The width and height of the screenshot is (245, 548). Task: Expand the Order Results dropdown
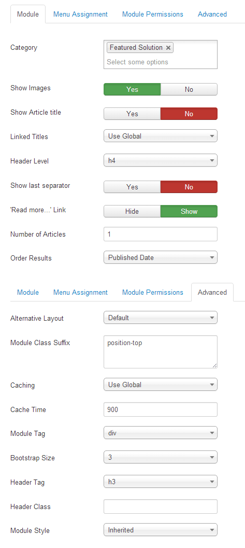pos(161,257)
